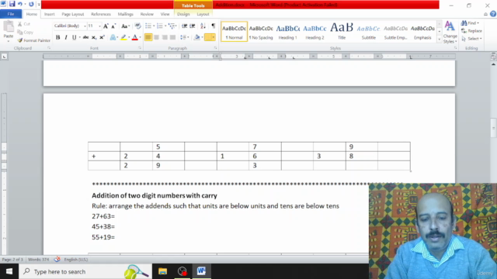Click the Replace command in Editing group
497x279 pixels.
[471, 31]
